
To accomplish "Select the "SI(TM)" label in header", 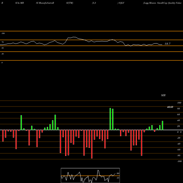I will 70,3.
